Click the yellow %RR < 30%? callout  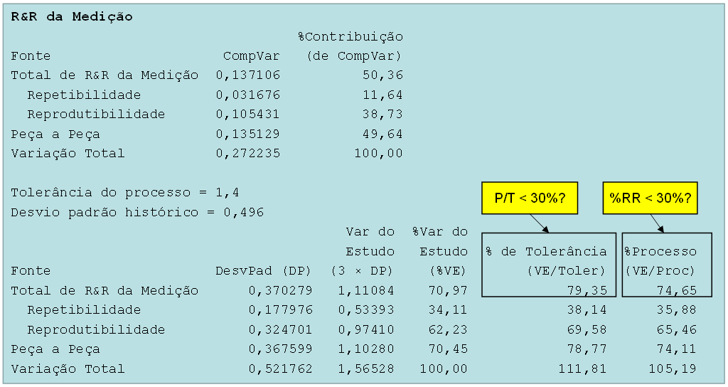coord(650,198)
